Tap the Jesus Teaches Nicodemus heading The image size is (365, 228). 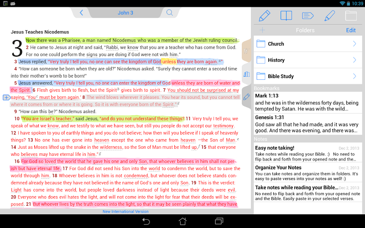tap(40, 32)
